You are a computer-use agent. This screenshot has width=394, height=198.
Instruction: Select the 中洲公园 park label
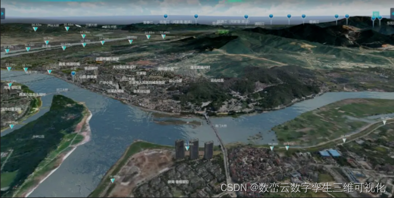coord(38,137)
